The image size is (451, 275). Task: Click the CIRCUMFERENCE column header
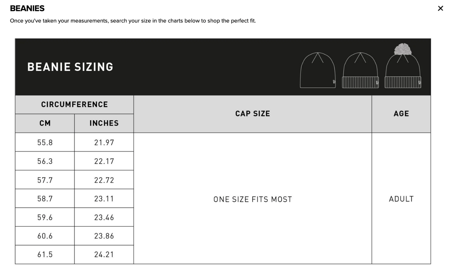74,104
